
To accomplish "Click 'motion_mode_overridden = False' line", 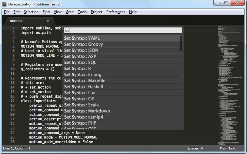I will pyautogui.click(x=61, y=142).
